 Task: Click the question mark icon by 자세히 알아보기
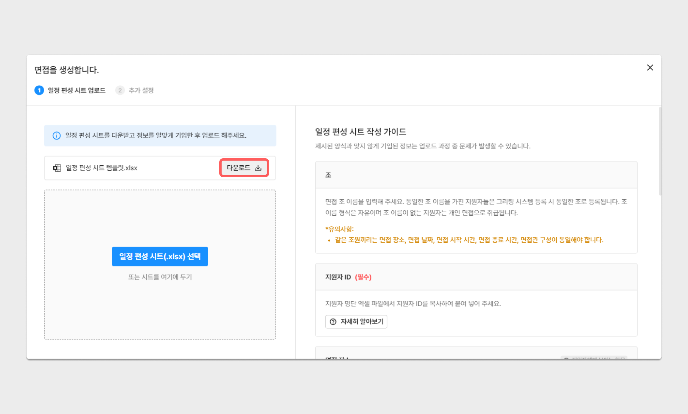coord(333,322)
